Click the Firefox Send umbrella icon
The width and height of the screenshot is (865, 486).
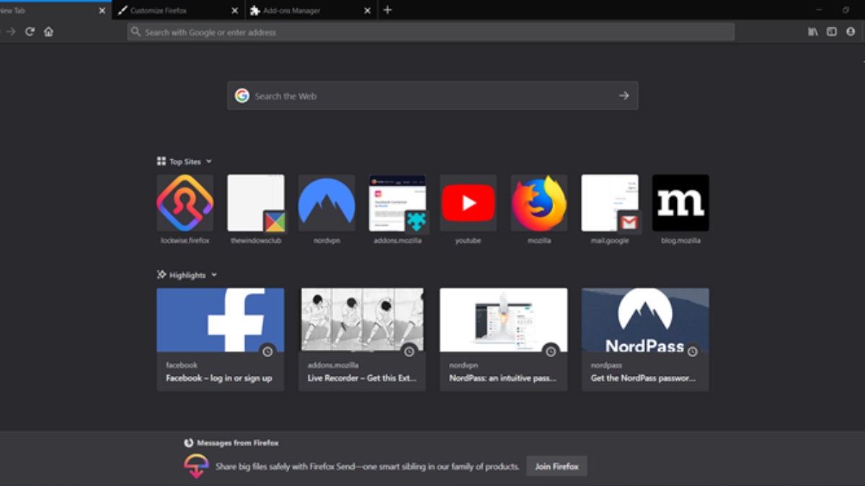pos(196,466)
